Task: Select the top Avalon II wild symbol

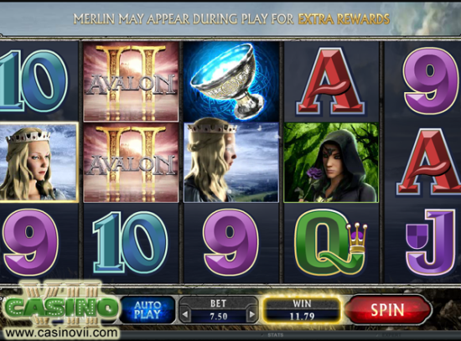Action: (131, 81)
